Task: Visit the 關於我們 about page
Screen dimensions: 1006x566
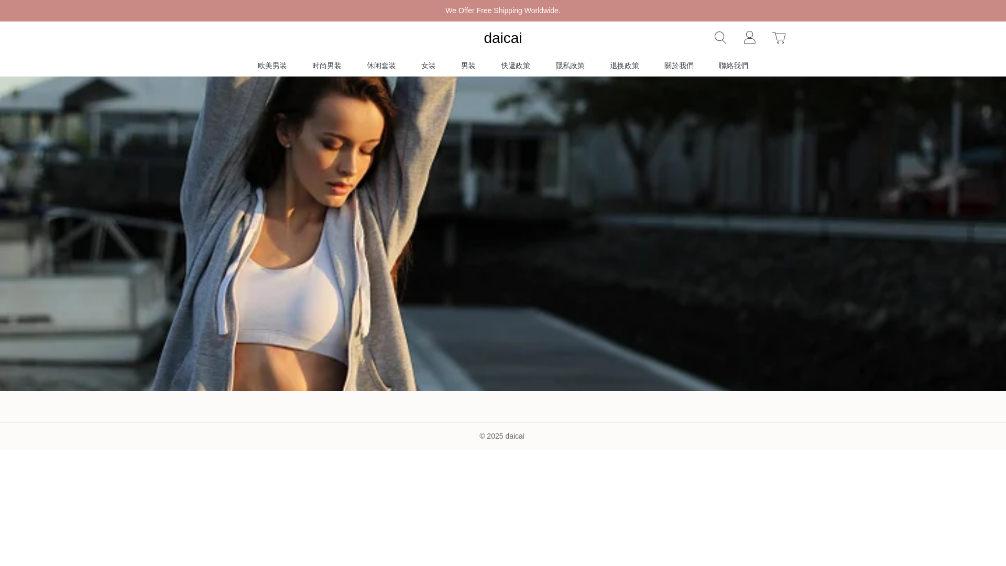Action: point(679,66)
